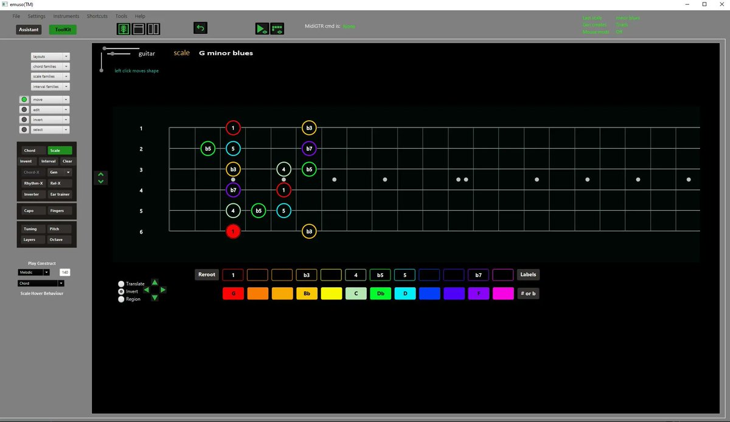Screen dimensions: 730x422
Task: Click the cyan D color swatch
Action: 405,293
